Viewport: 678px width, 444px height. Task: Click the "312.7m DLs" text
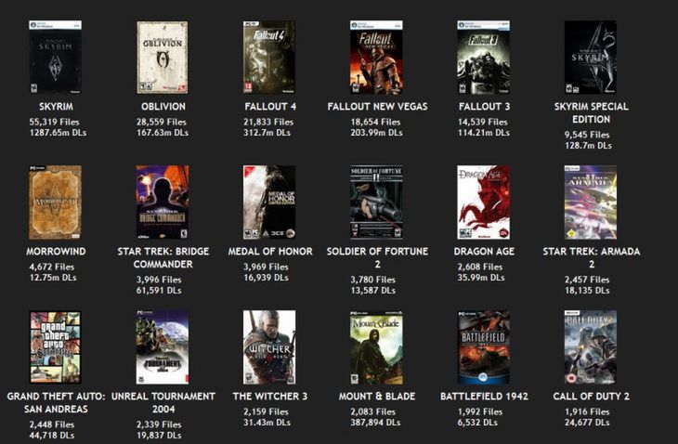click(x=267, y=133)
